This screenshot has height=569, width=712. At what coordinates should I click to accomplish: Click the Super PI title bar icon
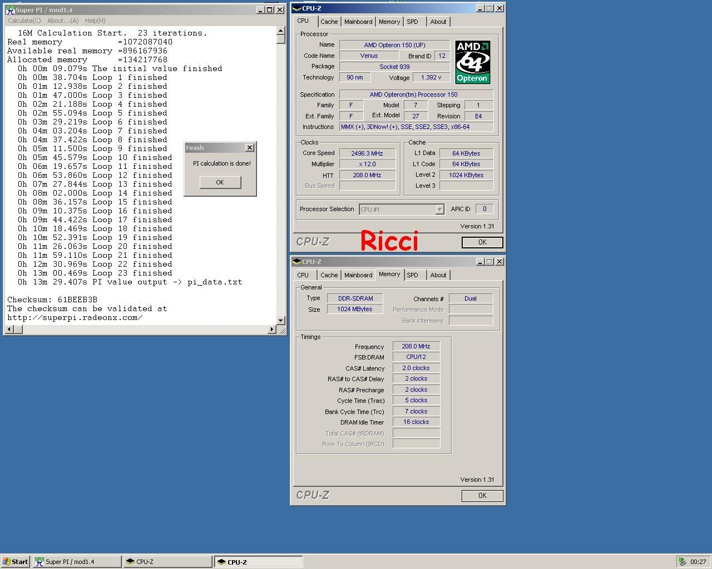click(9, 10)
